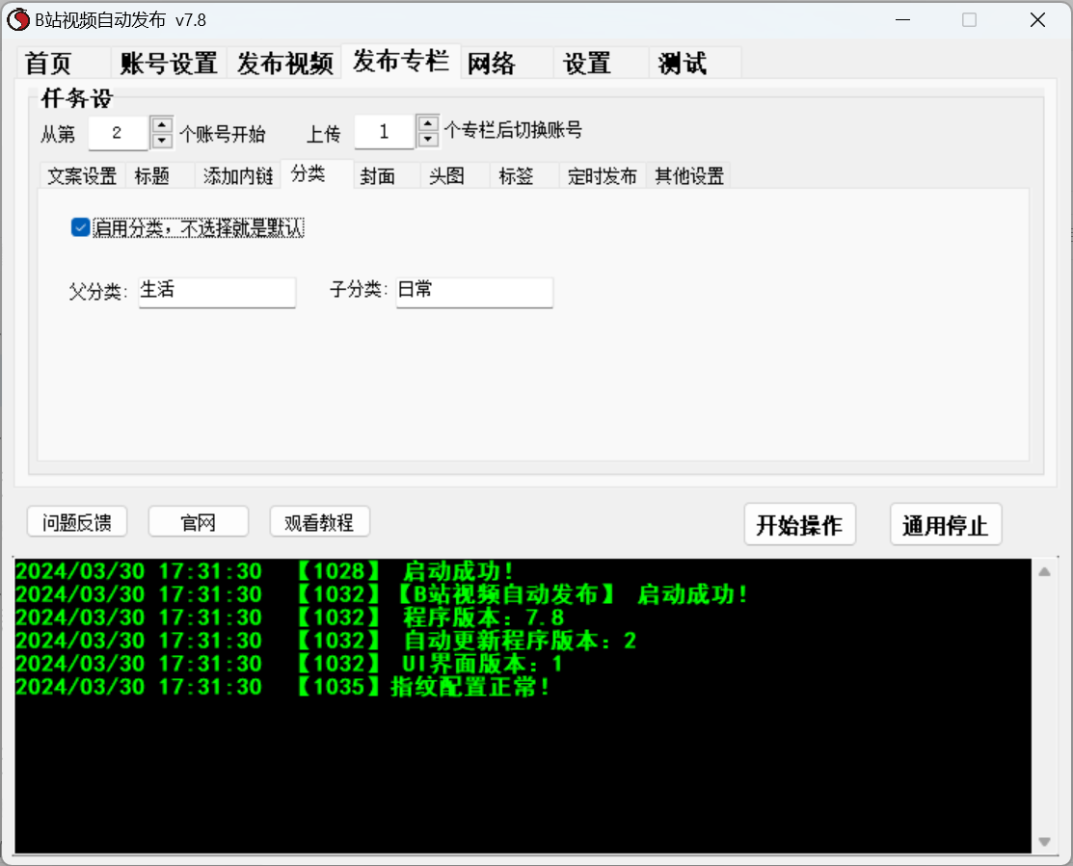Switch to the 标签 sub-tab
The width and height of the screenshot is (1073, 866).
click(x=524, y=175)
